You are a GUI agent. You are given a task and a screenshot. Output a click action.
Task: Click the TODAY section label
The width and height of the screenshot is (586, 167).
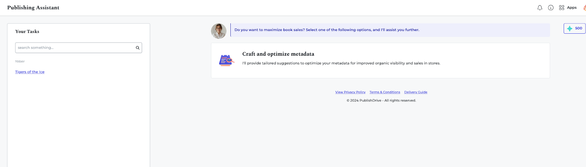(x=20, y=62)
